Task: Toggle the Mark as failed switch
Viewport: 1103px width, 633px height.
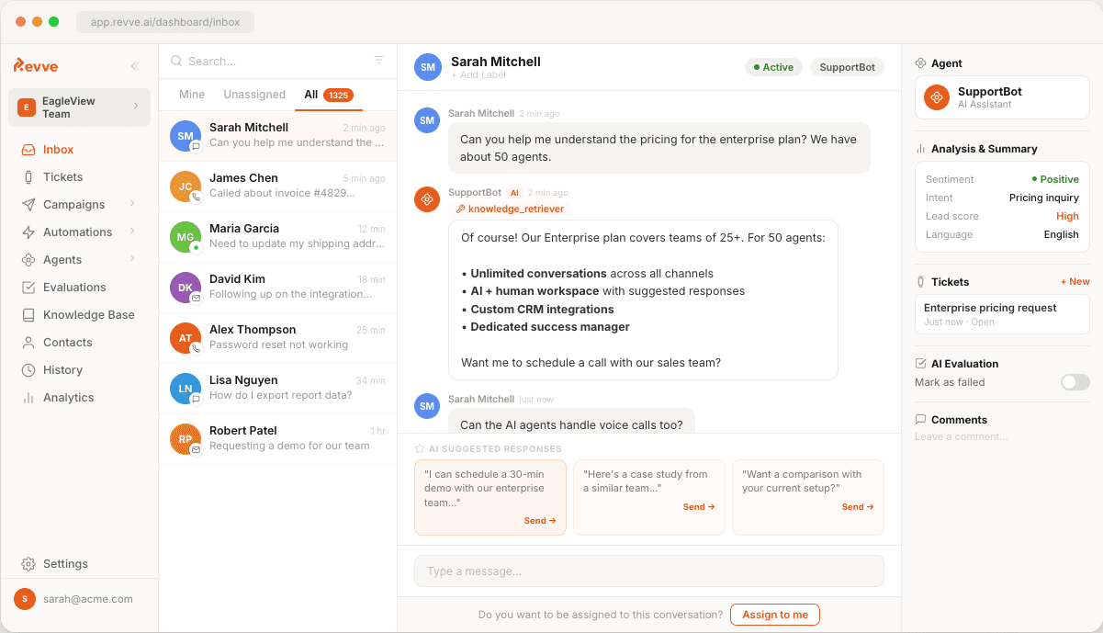Action: tap(1075, 382)
